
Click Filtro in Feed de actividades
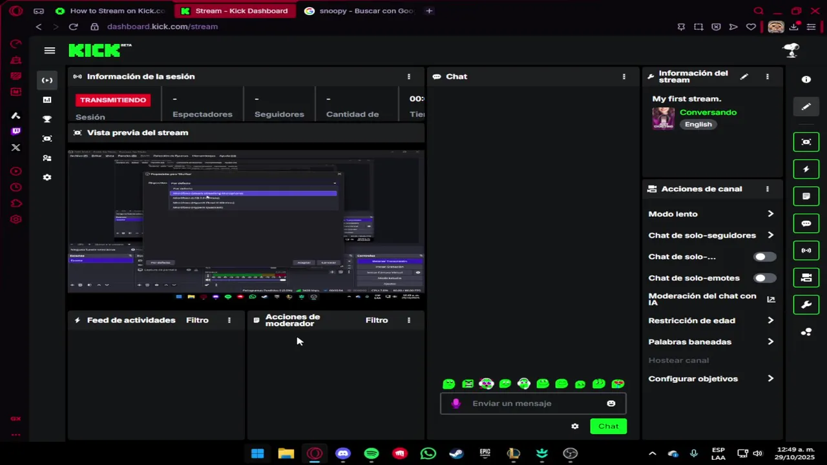(197, 320)
